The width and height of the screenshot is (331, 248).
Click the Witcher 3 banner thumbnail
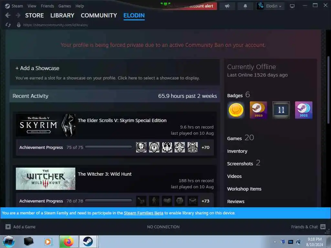coord(46,179)
